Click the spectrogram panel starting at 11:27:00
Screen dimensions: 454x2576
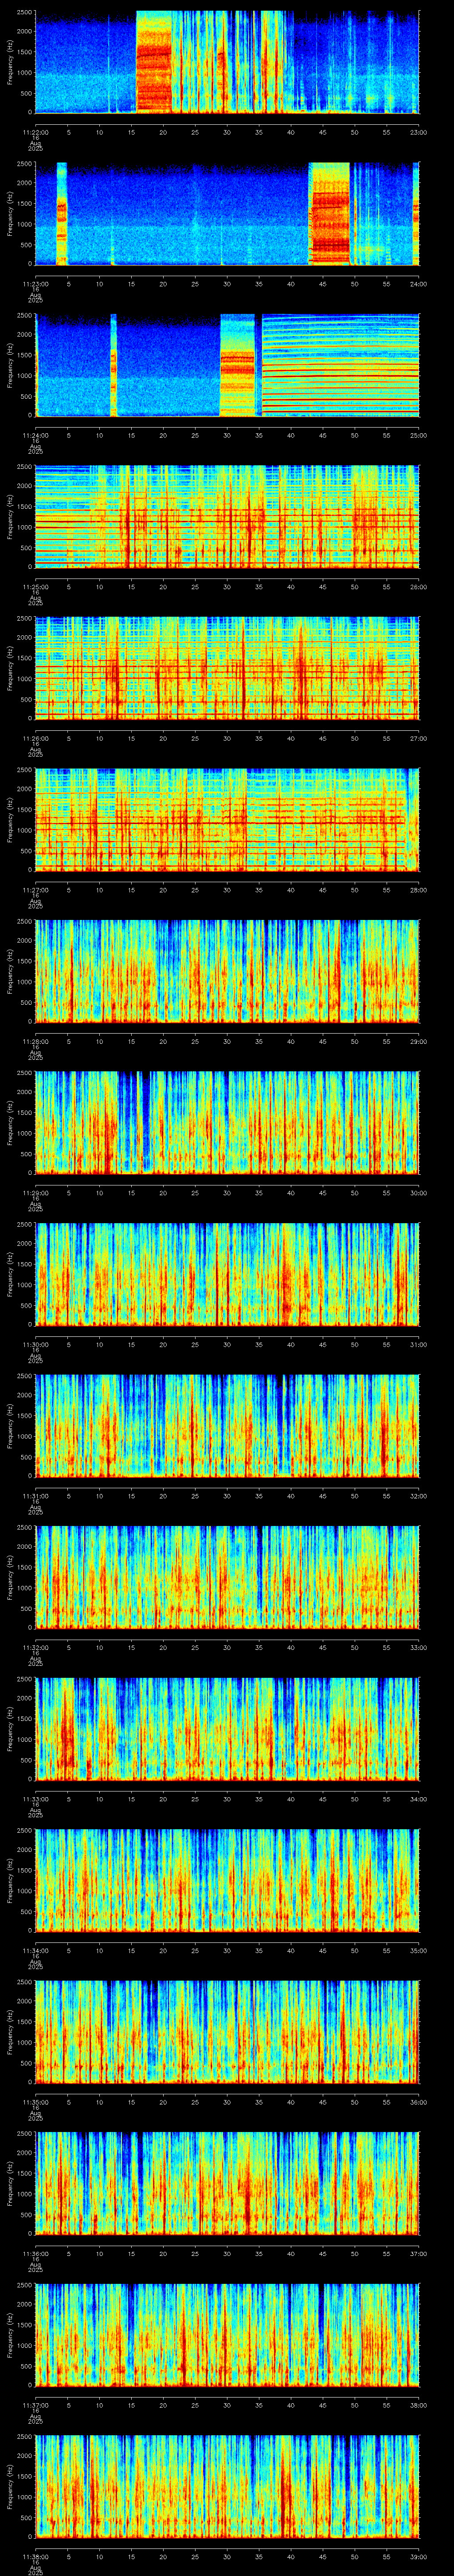(227, 819)
